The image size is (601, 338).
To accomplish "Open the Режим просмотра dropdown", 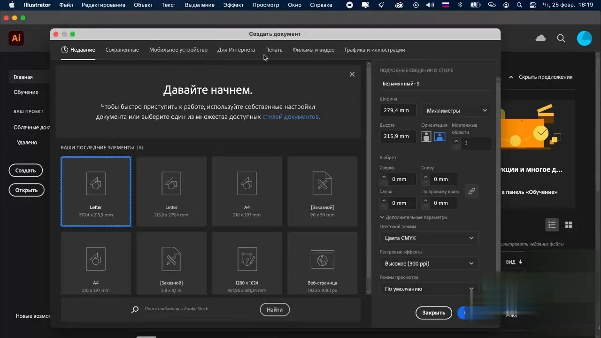I will point(429,289).
